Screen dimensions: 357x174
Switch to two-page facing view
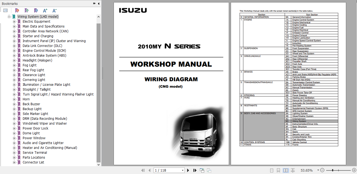(x=286, y=170)
